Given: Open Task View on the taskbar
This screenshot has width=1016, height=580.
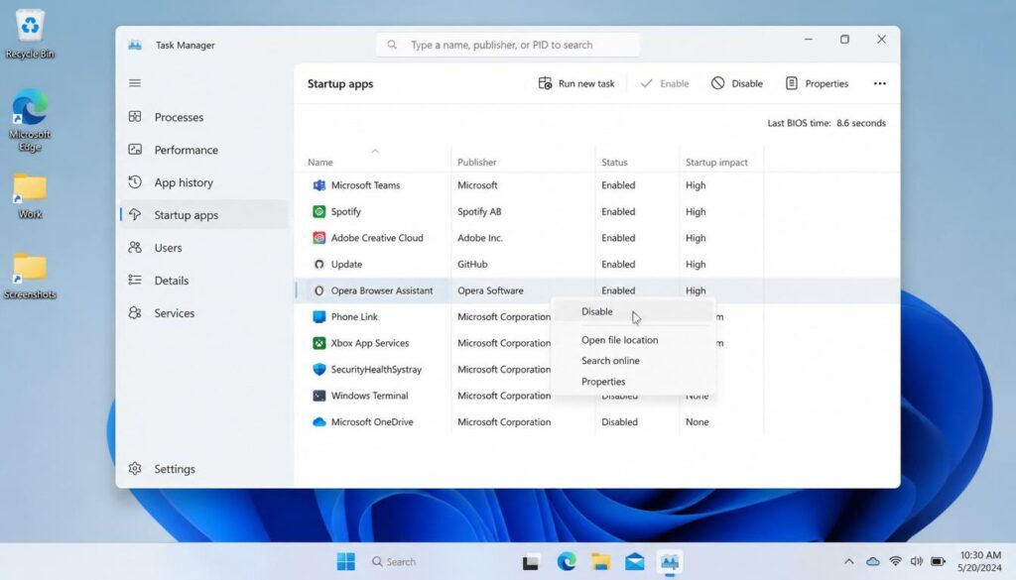Looking at the screenshot, I should click(531, 562).
